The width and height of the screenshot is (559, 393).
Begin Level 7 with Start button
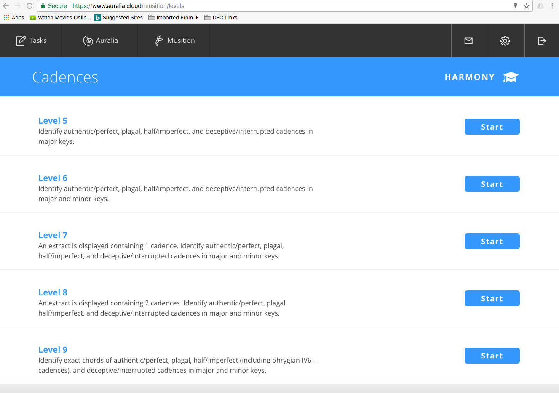tap(492, 241)
